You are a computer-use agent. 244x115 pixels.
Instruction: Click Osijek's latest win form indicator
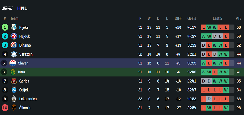pos(226,90)
